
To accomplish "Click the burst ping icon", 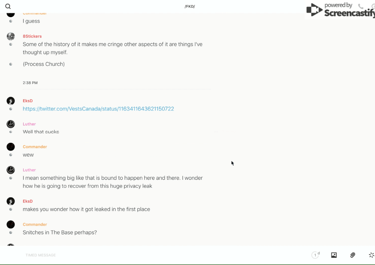I will click(x=371, y=255).
